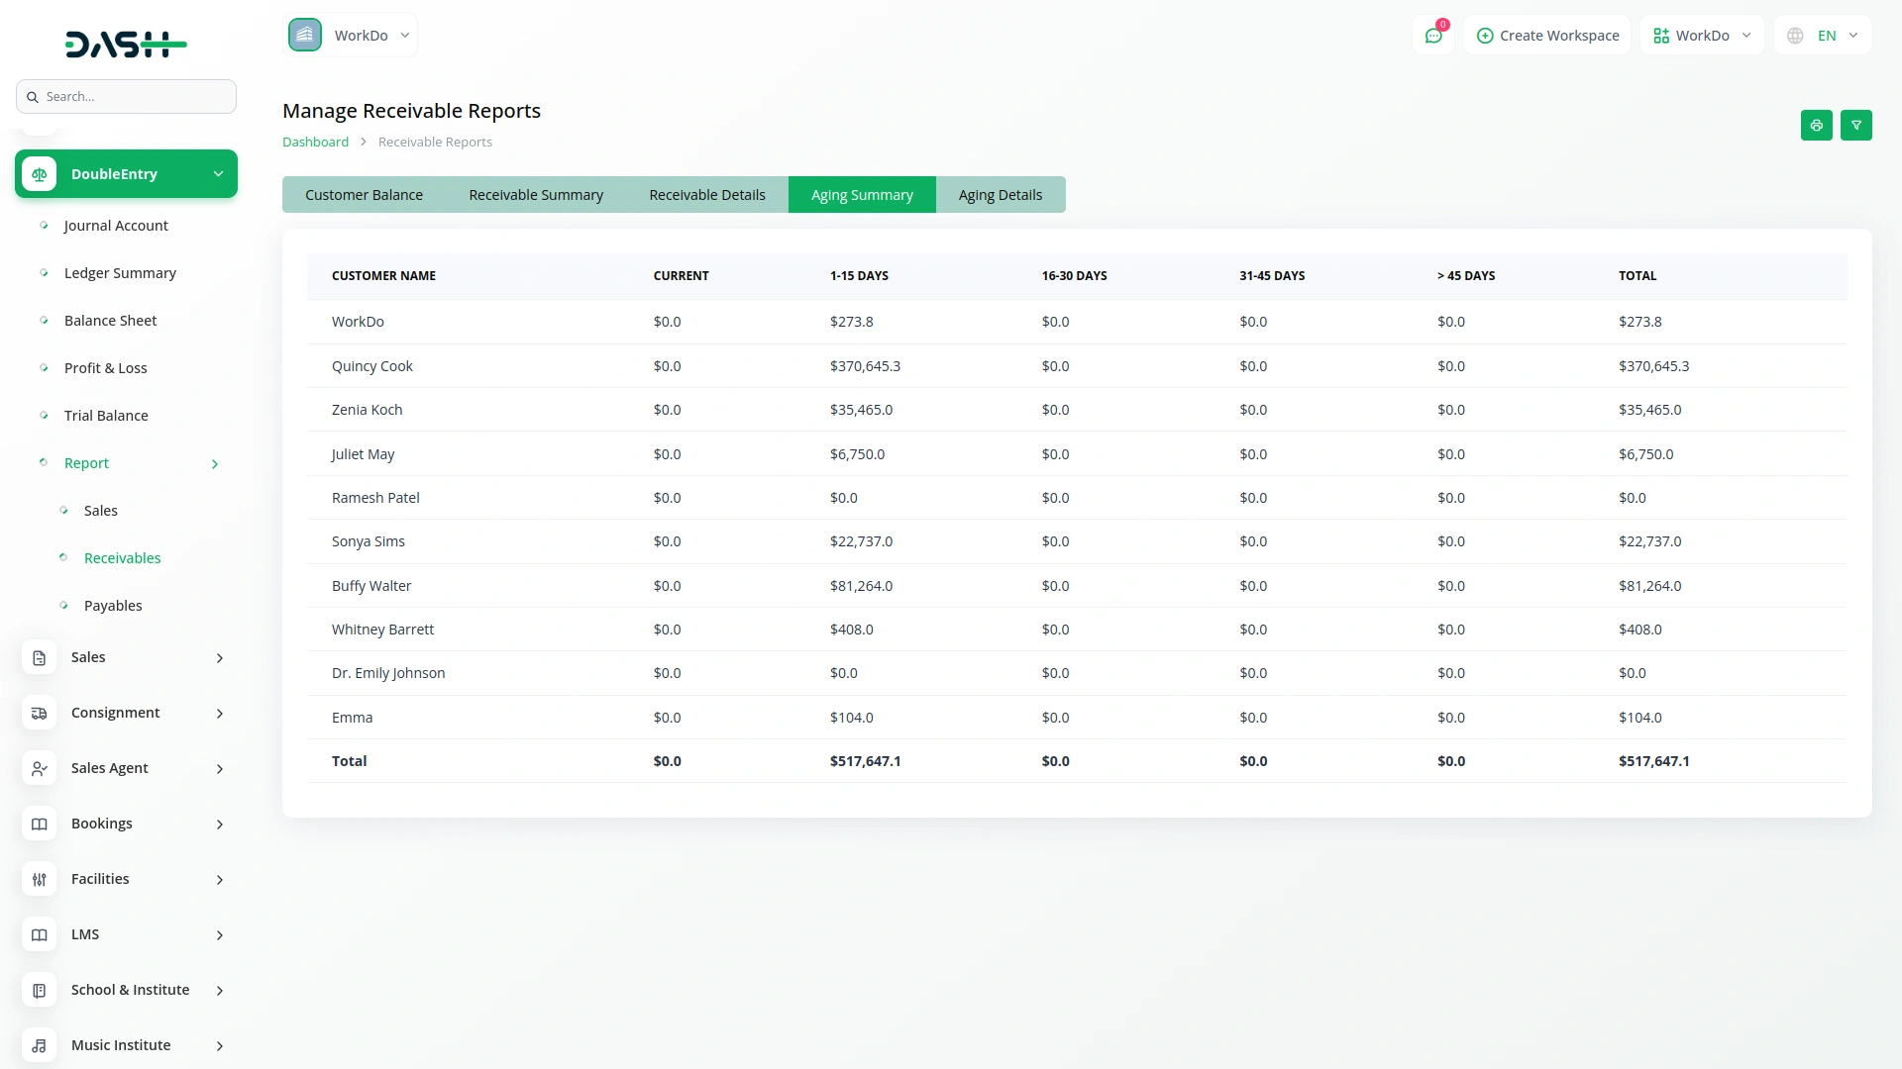
Task: Click the Create Workspace button
Action: 1547,36
